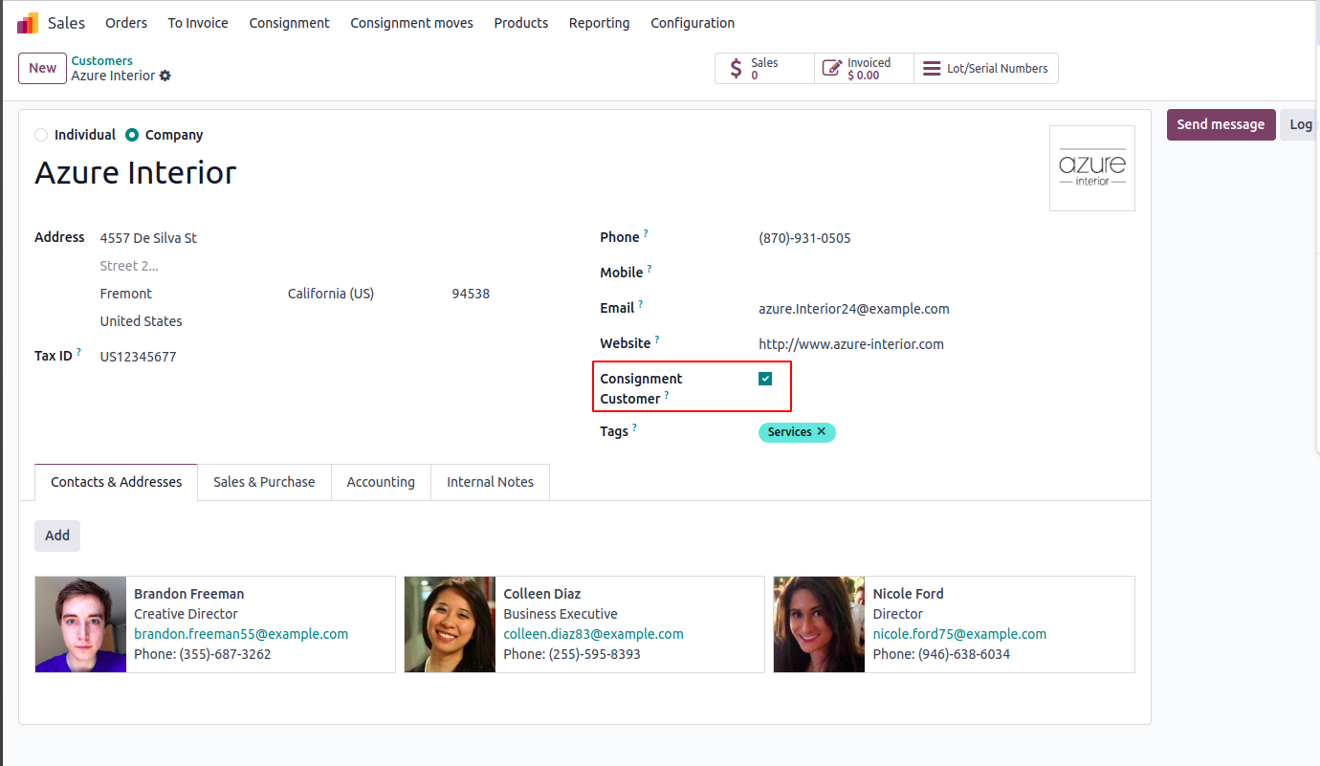
Task: Click the Sales app title in the navbar
Action: (x=67, y=23)
